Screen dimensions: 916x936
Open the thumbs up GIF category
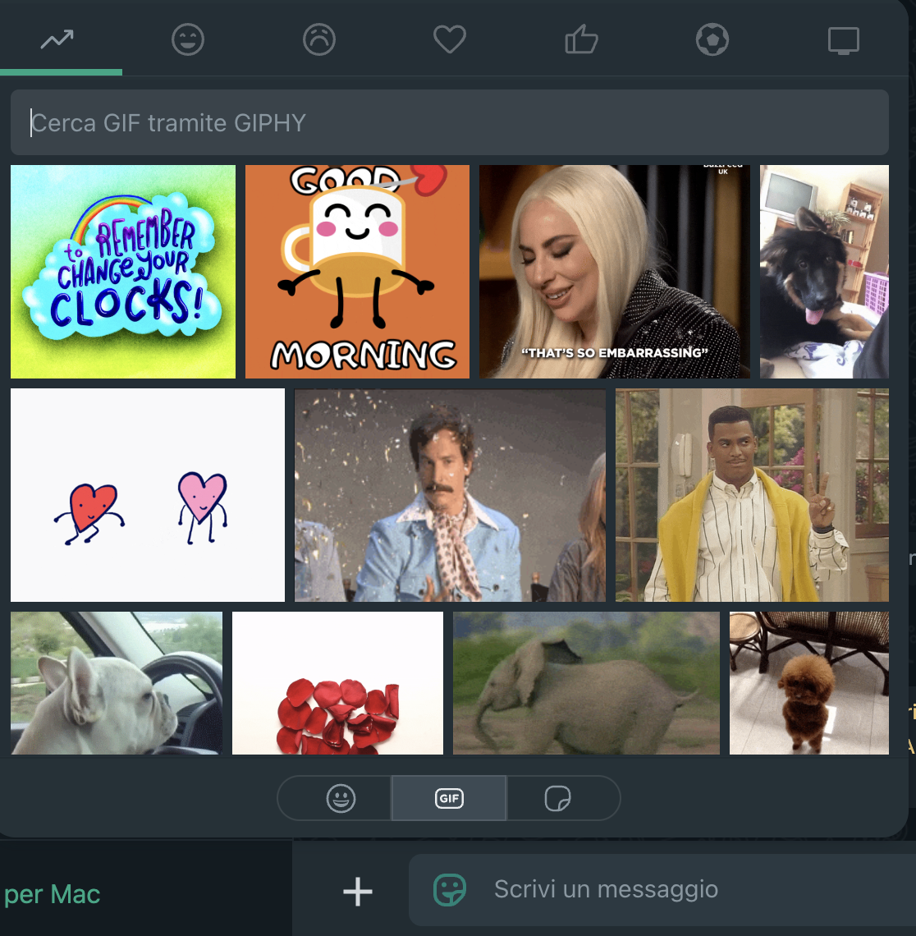(x=581, y=39)
